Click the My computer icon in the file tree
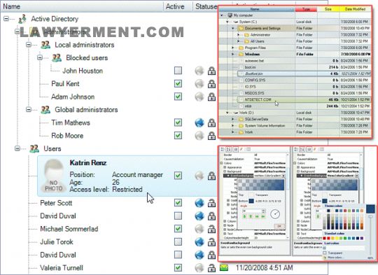The image size is (378, 275). pos(230,15)
